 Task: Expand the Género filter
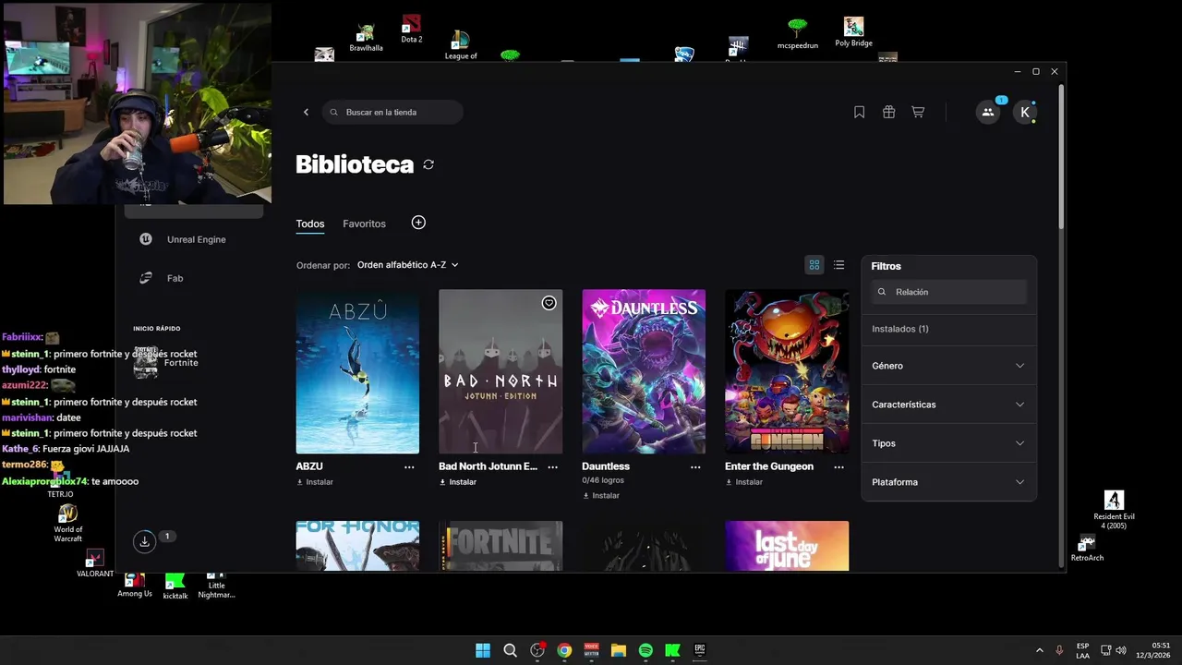(x=948, y=366)
